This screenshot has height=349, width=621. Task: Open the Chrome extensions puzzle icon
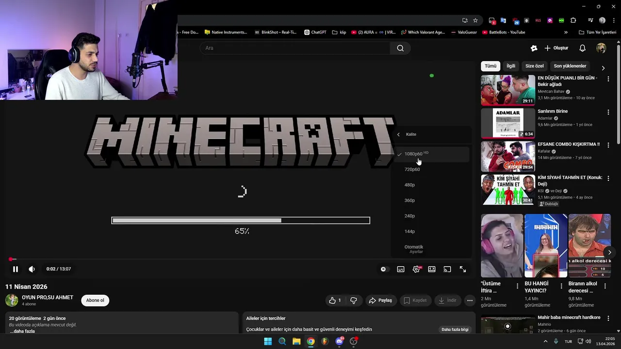coord(573,20)
